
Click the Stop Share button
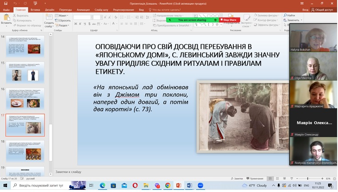(230, 20)
